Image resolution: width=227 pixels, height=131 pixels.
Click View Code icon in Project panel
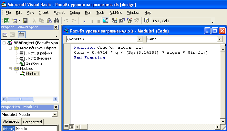(x=5, y=35)
